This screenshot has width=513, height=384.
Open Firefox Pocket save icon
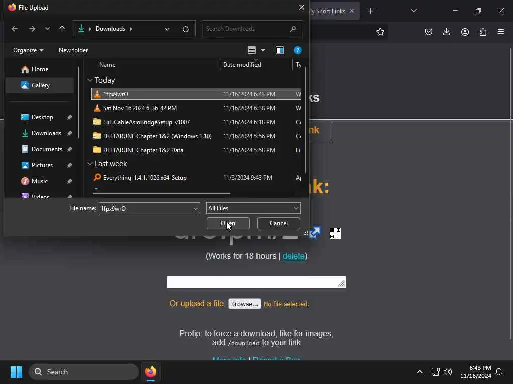coord(429,32)
